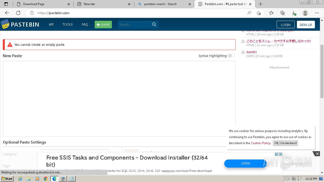Open the API menu item
The image size is (324, 182).
(x=51, y=25)
